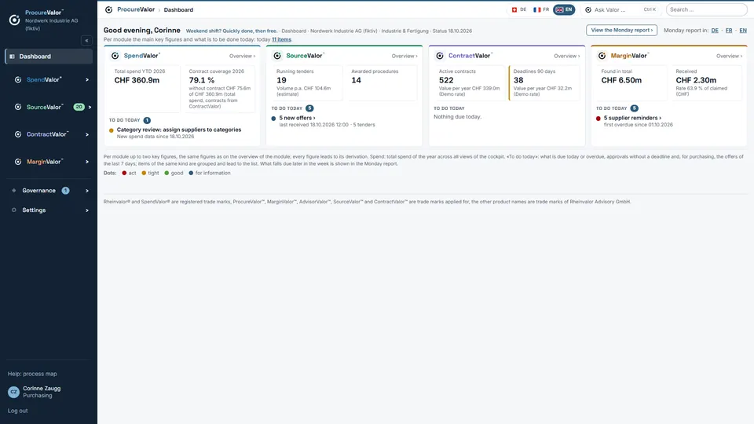Open SourceValor card Overview link
Viewport: 754px width, 424px height.
tap(404, 57)
